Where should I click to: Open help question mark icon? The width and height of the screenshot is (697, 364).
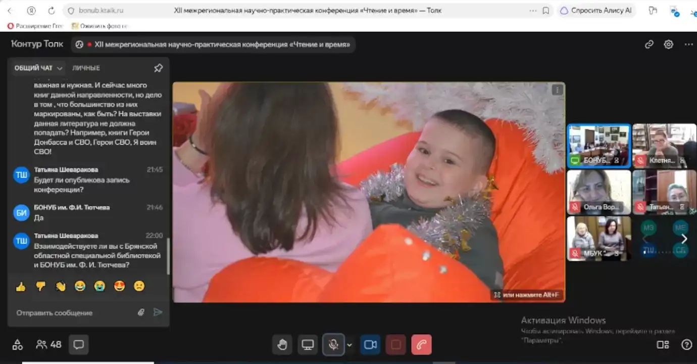point(686,345)
